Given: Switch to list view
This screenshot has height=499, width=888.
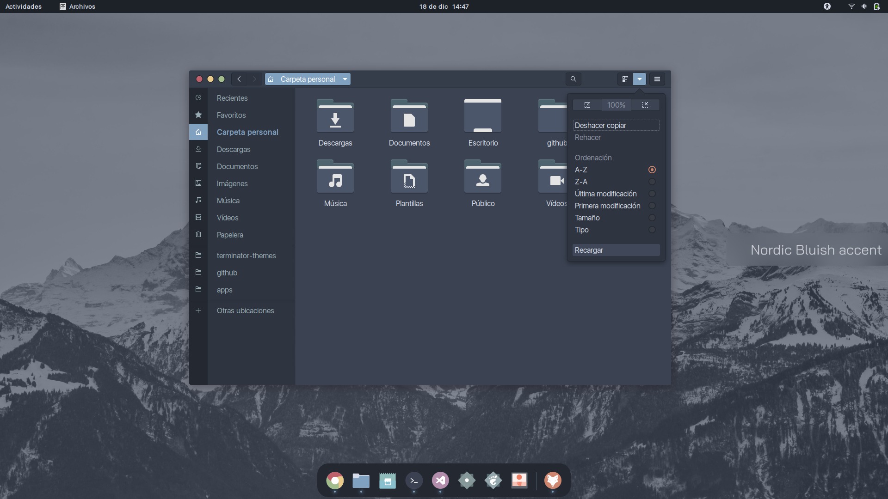Looking at the screenshot, I should click(x=625, y=79).
